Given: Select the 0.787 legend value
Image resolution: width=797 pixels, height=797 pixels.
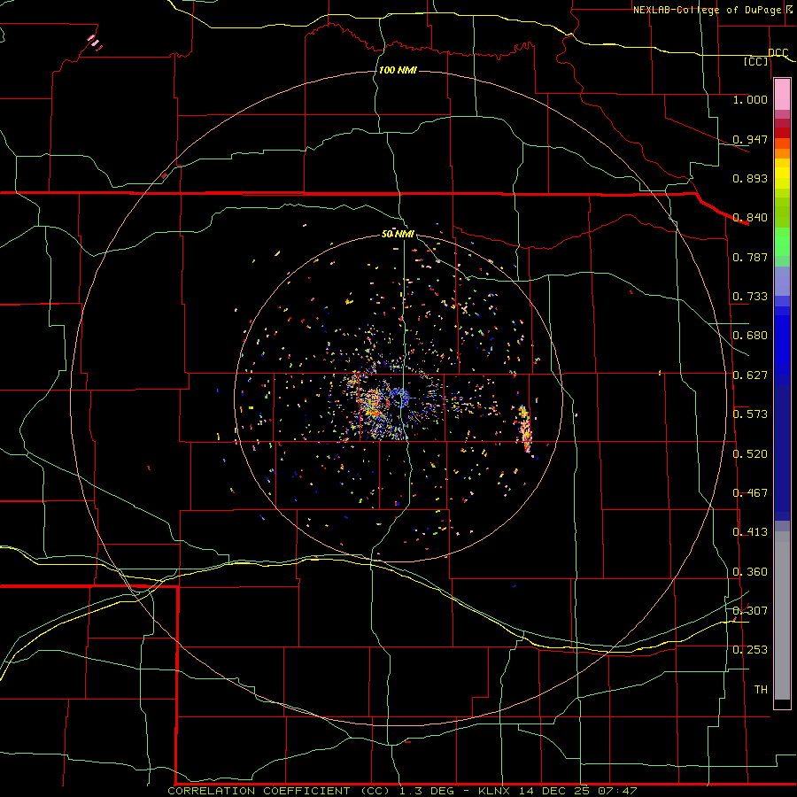Looking at the screenshot, I should (x=750, y=257).
